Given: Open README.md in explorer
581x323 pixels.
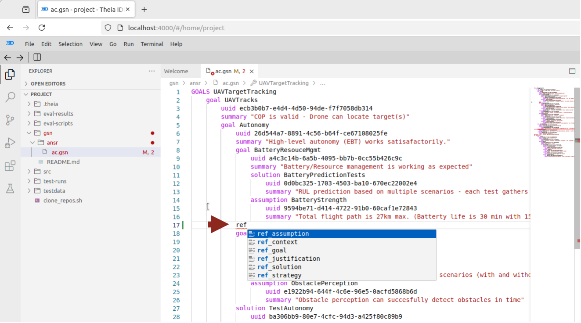Looking at the screenshot, I should pyautogui.click(x=63, y=162).
